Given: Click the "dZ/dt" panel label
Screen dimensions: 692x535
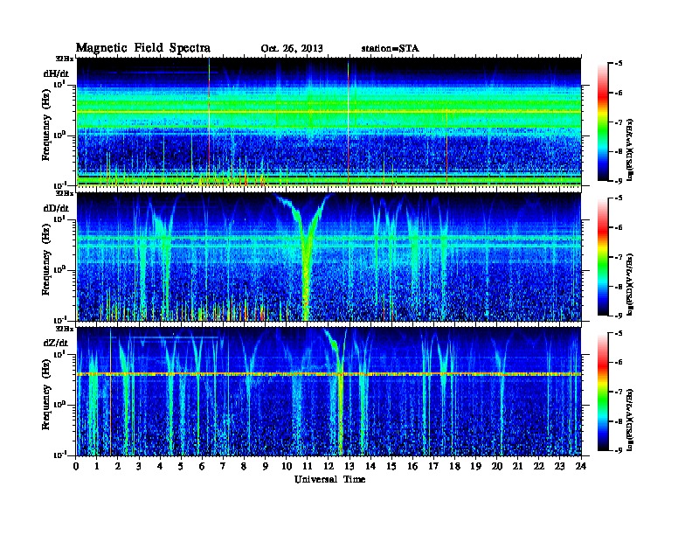Looking at the screenshot, I should tap(56, 343).
